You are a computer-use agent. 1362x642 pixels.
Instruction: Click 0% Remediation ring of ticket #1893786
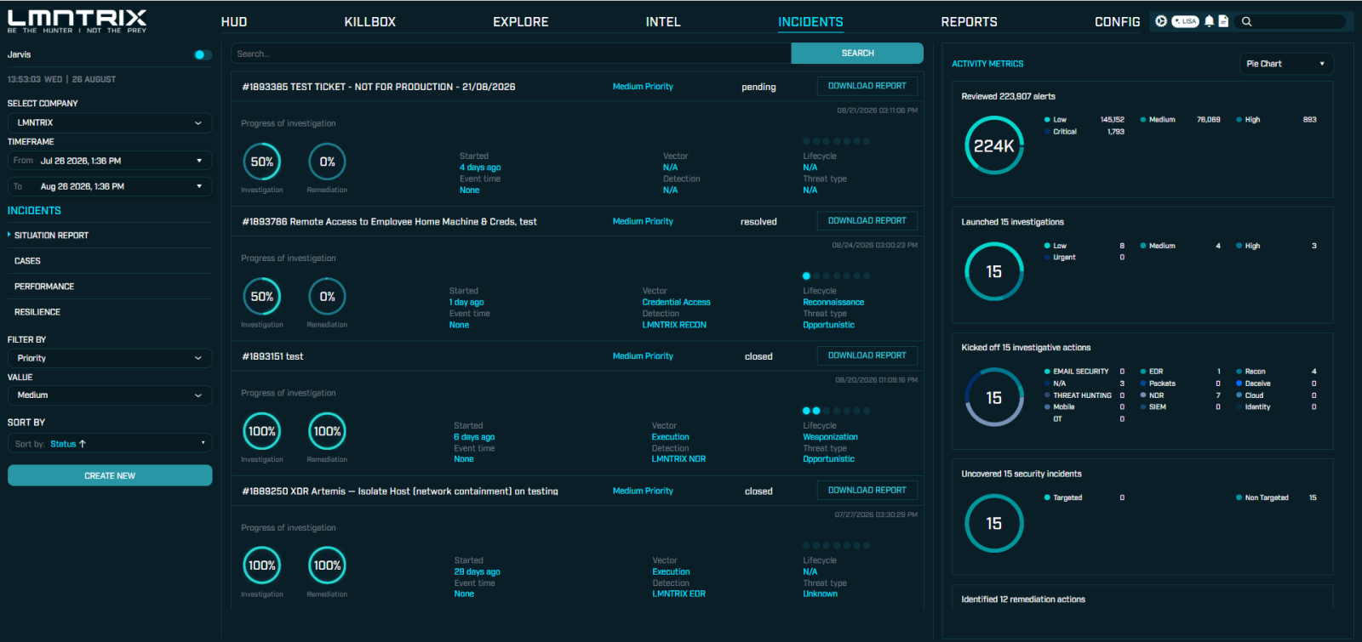[x=327, y=297]
